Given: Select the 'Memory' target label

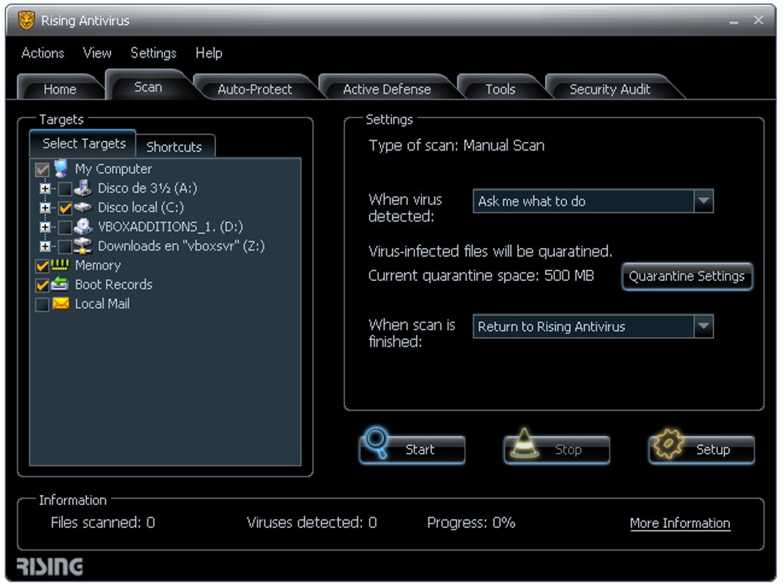Looking at the screenshot, I should pos(98,265).
